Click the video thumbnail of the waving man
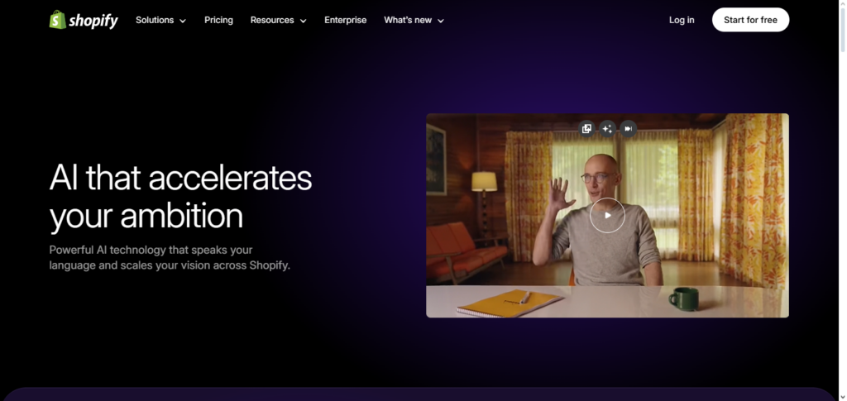The height and width of the screenshot is (401, 847). point(513,248)
